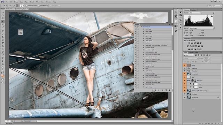Open the File menu
This screenshot has width=223, height=125.
7,2
